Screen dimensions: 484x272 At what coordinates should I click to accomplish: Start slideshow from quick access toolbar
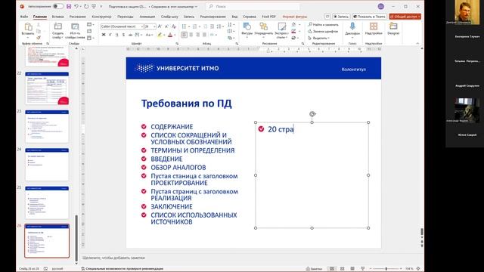pos(94,6)
